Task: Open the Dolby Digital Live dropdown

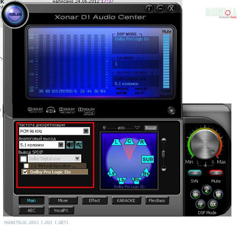Action: 77,159
